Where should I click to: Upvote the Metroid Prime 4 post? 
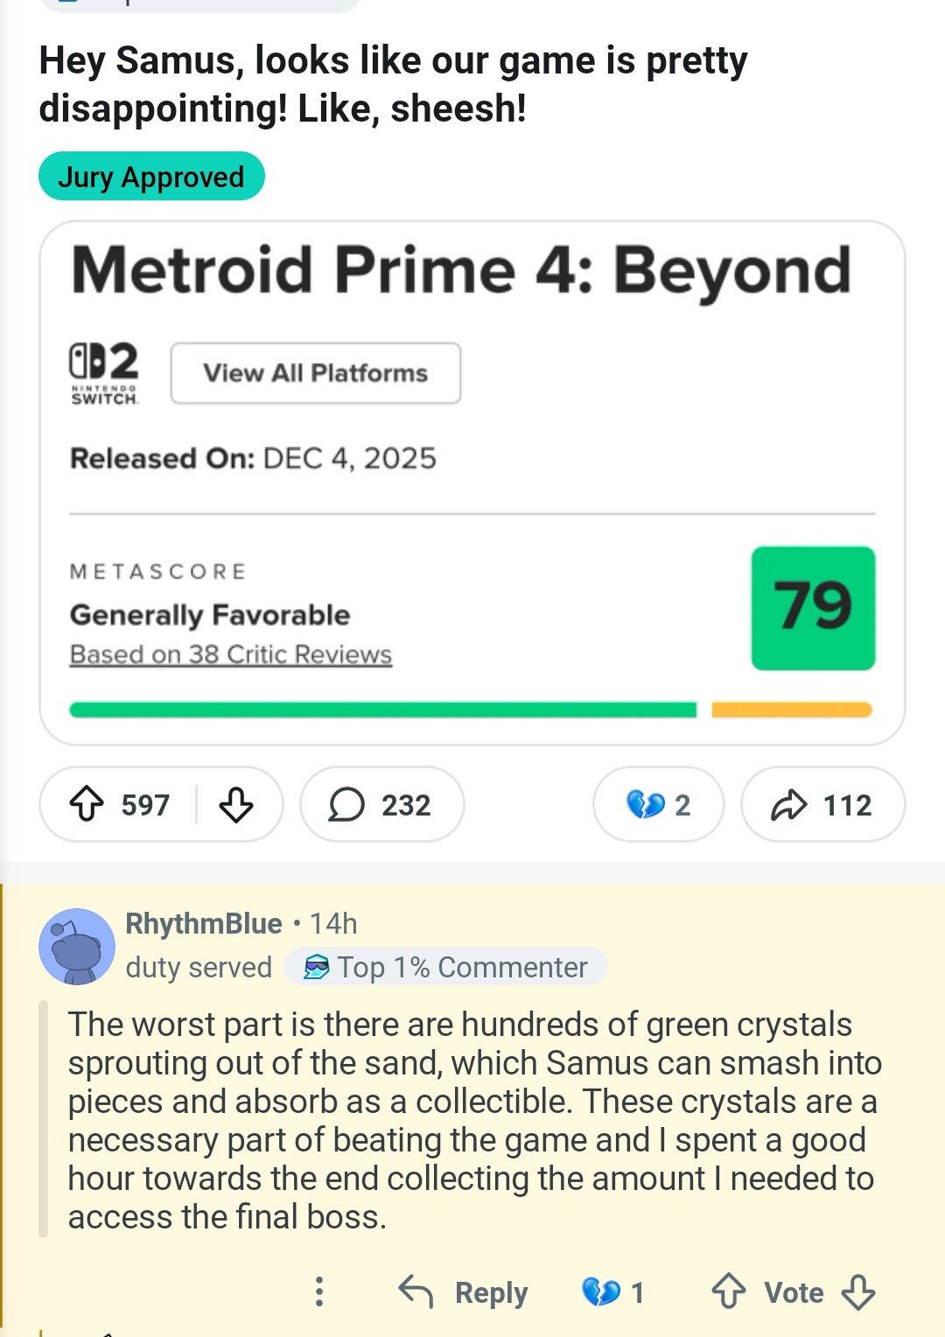(x=87, y=804)
